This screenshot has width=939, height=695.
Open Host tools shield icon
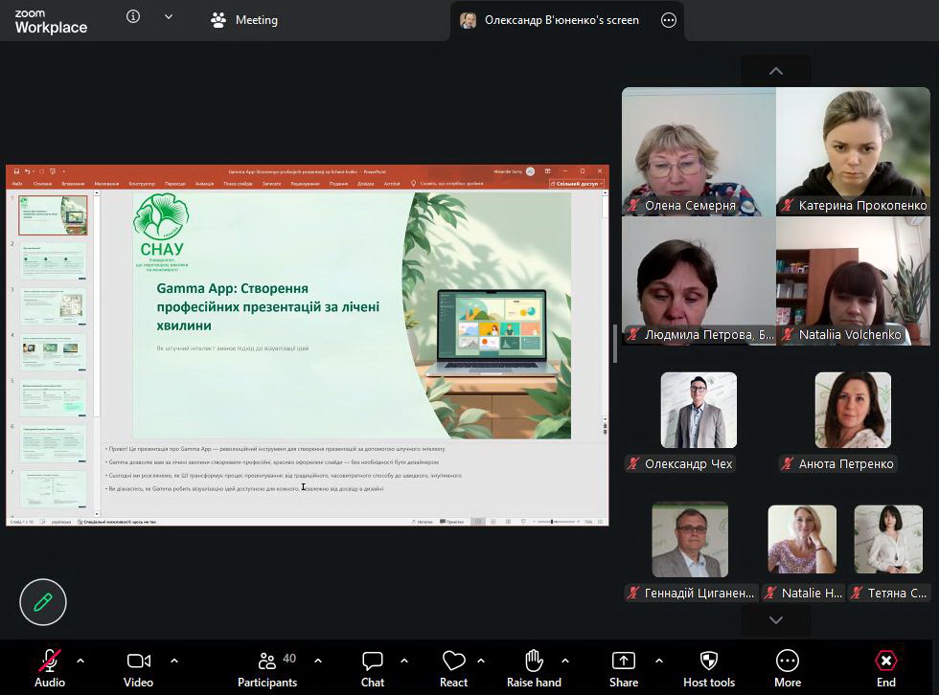click(709, 661)
